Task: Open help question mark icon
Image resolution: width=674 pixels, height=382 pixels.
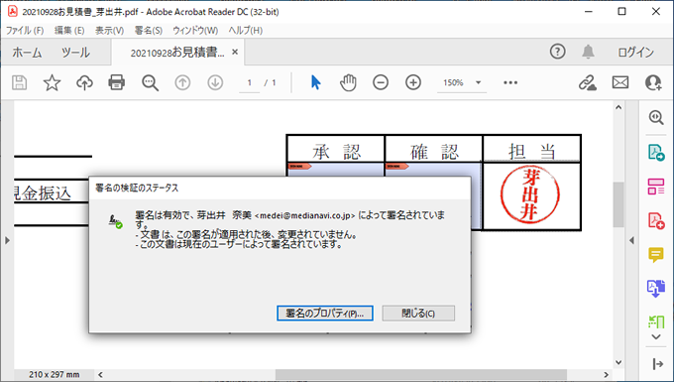Action: coord(557,52)
